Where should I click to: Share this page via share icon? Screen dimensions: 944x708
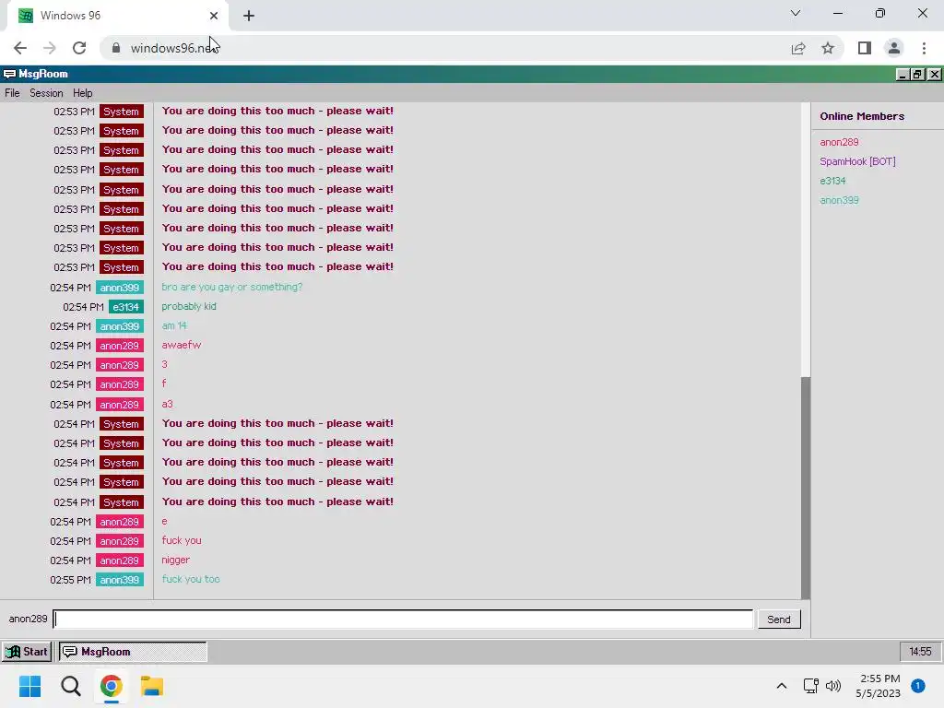coord(798,48)
